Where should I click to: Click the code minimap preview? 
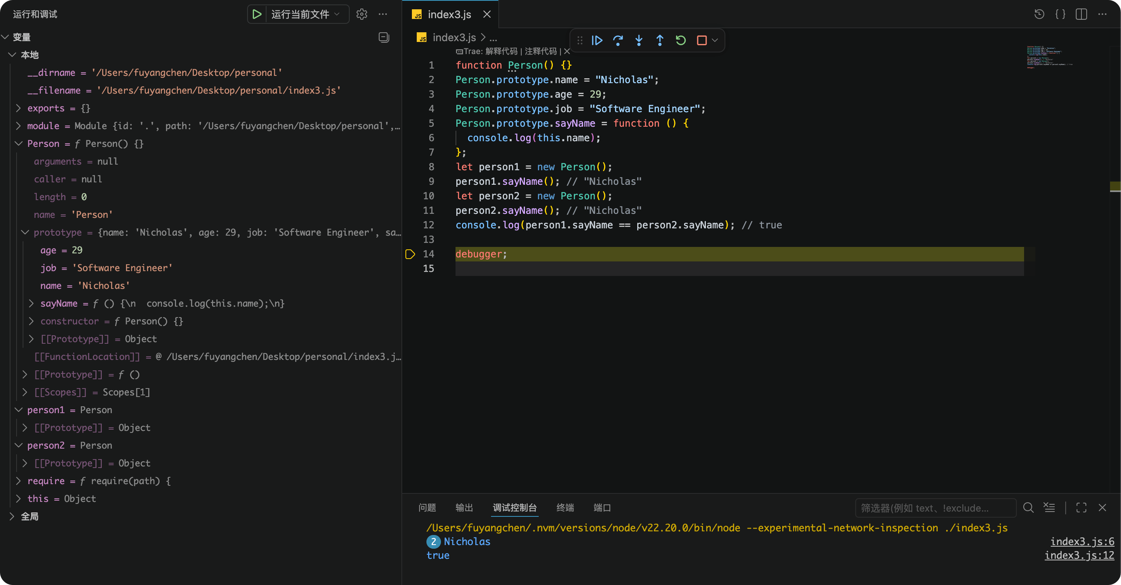tap(1050, 56)
